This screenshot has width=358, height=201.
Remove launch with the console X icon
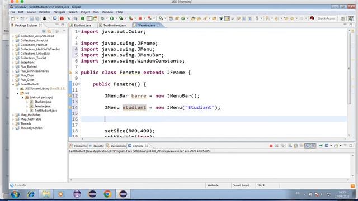tap(277, 146)
